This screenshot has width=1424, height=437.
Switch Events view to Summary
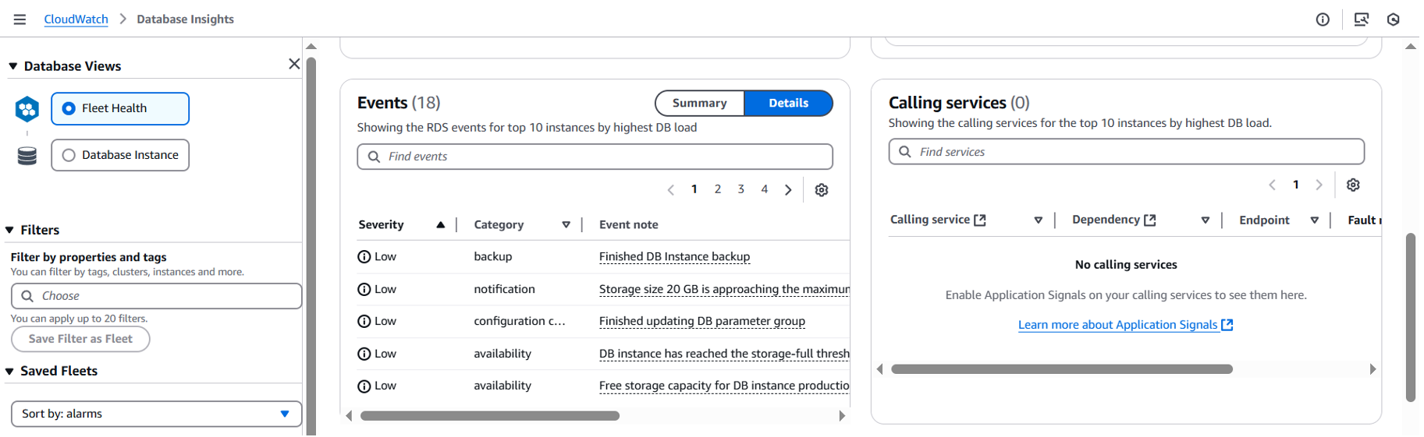[699, 104]
